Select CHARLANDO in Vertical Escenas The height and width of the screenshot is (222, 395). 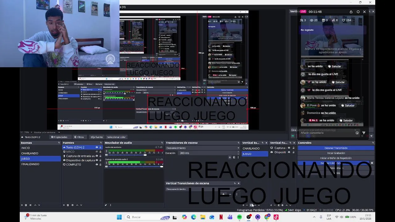pyautogui.click(x=255, y=148)
